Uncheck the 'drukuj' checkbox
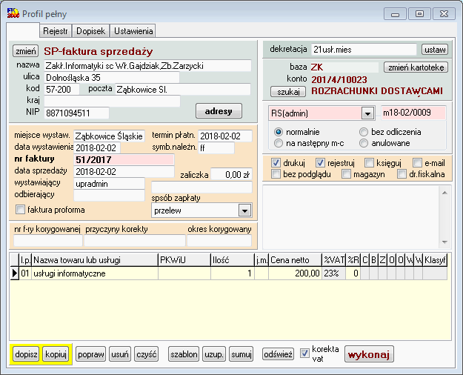The width and height of the screenshot is (463, 375). coord(276,163)
